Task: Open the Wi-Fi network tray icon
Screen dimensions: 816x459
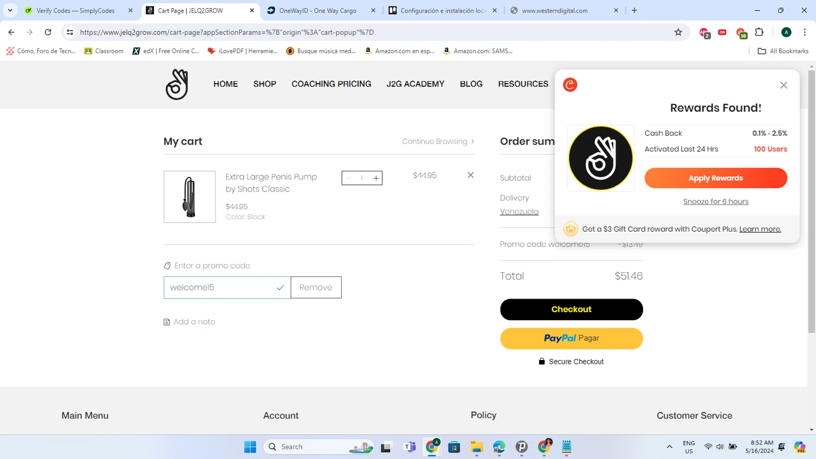Action: [708, 447]
